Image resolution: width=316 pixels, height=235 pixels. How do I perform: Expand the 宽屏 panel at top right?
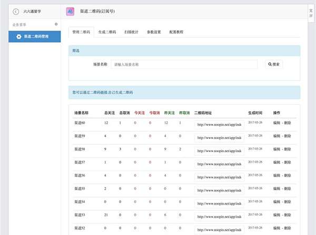(311, 11)
